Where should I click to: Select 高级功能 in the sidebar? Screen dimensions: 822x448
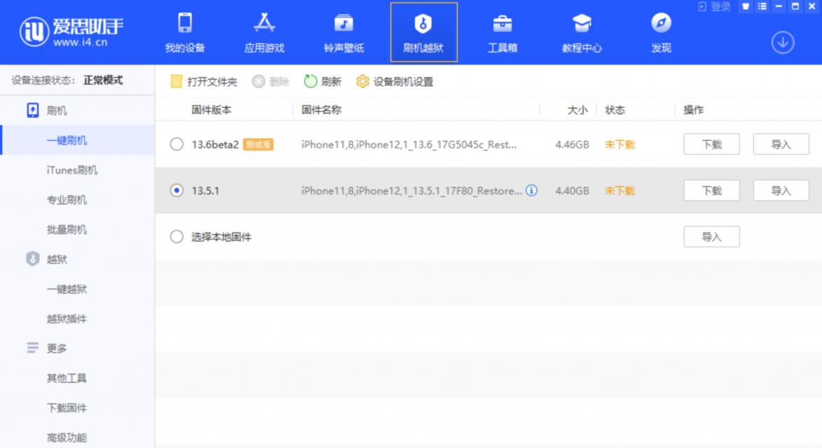coord(67,437)
